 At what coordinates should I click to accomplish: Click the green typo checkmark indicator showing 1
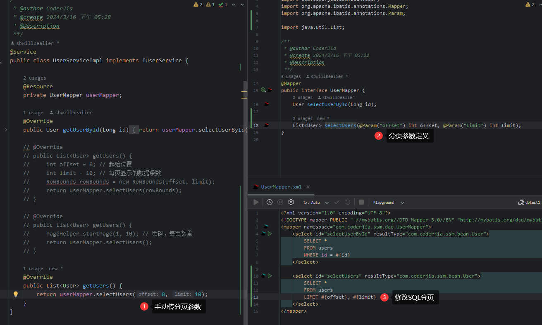[x=223, y=5]
